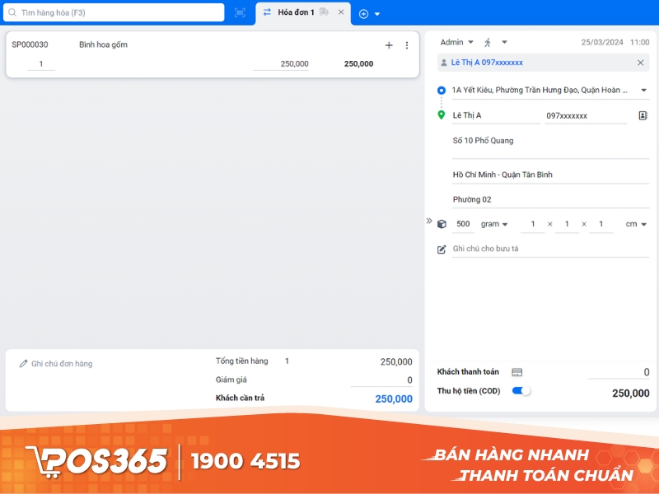Click the time 11:00
The image size is (659, 494).
pos(639,42)
